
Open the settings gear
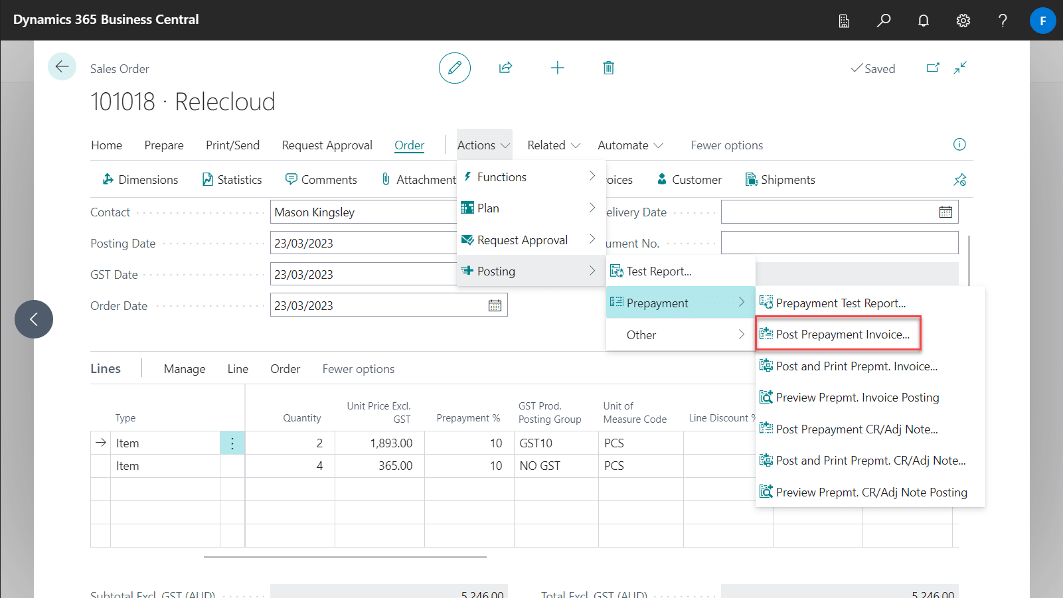pyautogui.click(x=963, y=21)
